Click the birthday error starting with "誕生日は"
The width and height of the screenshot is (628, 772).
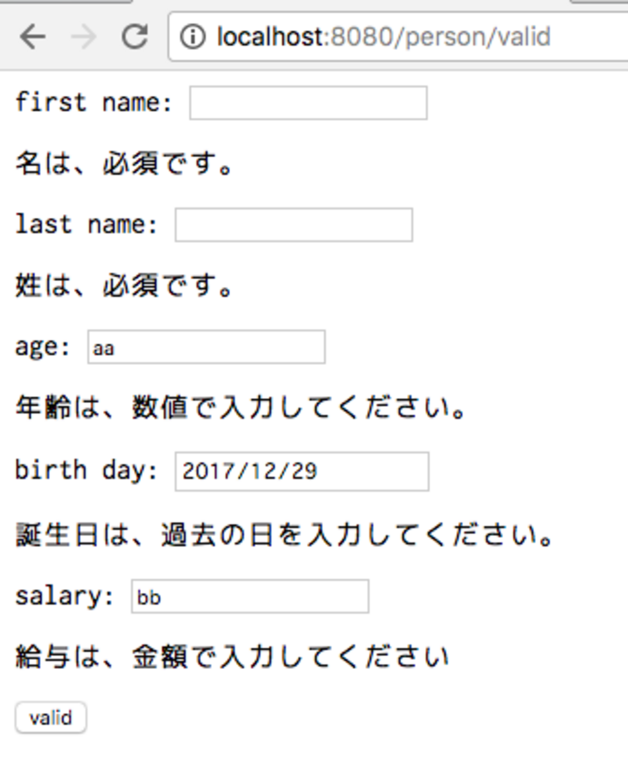pos(284,535)
